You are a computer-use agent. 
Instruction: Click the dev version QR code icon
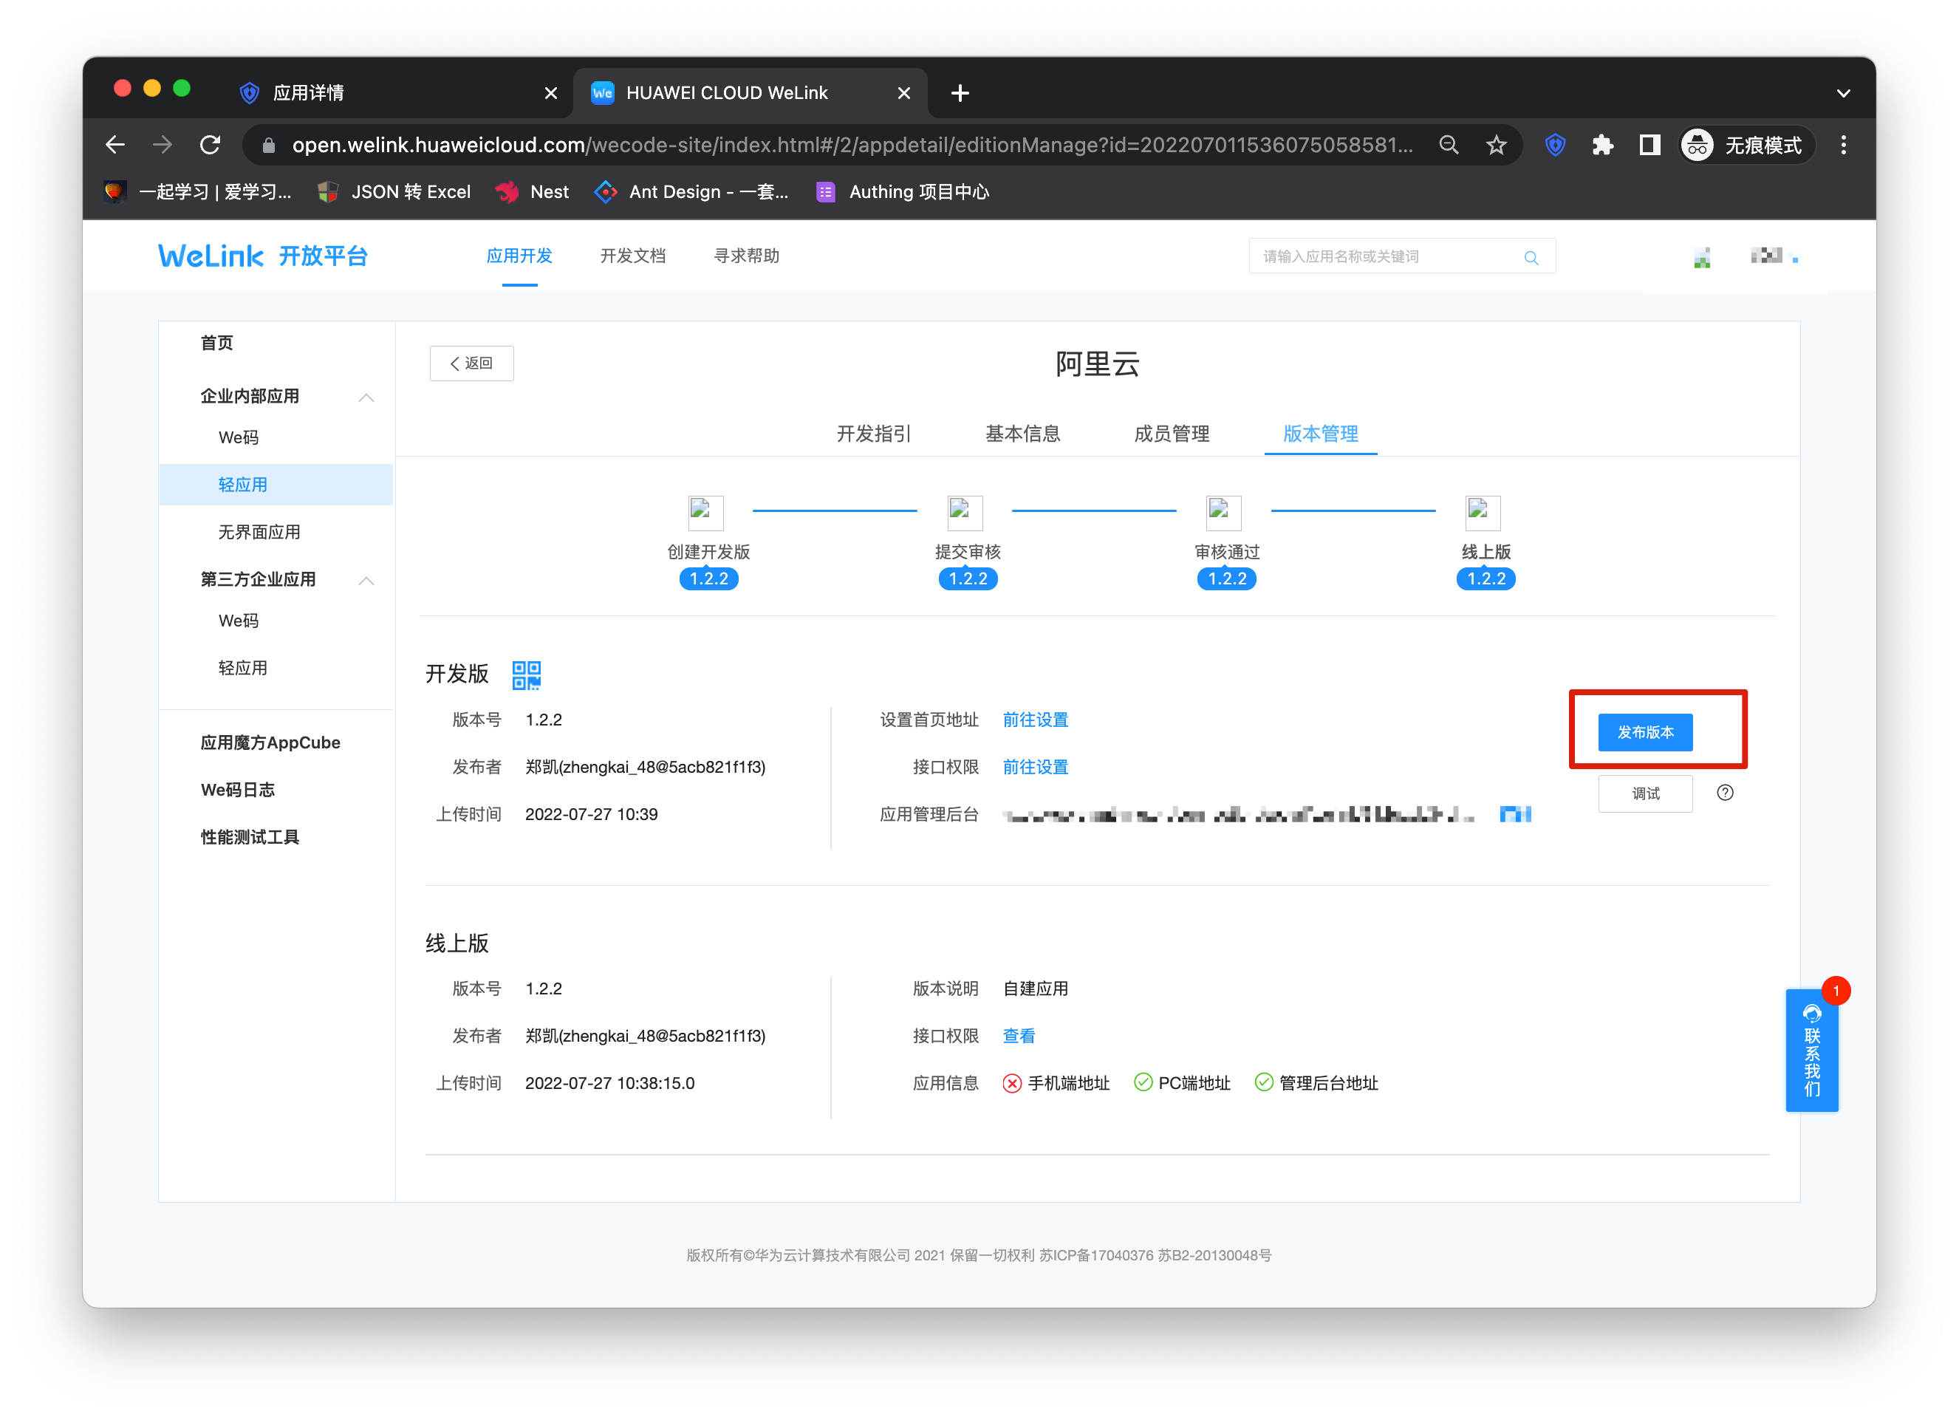[x=526, y=675]
